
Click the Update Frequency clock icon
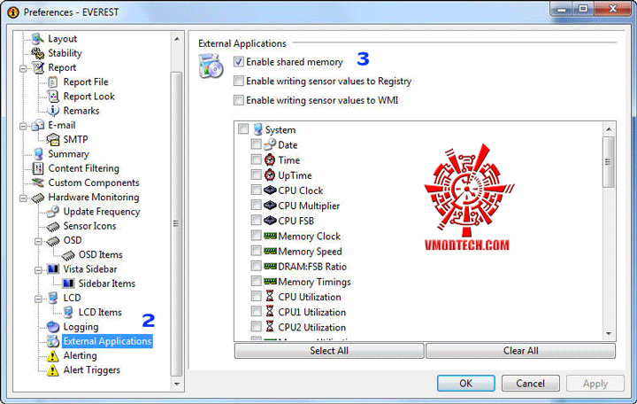(x=53, y=212)
